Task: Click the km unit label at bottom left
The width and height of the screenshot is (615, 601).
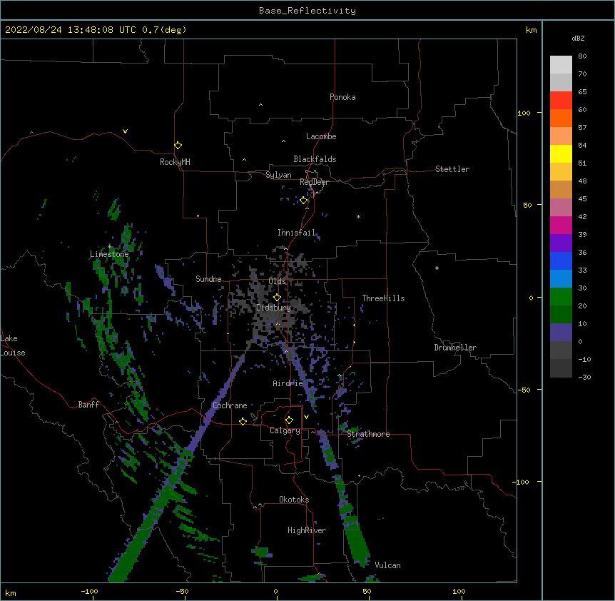Action: (x=10, y=592)
